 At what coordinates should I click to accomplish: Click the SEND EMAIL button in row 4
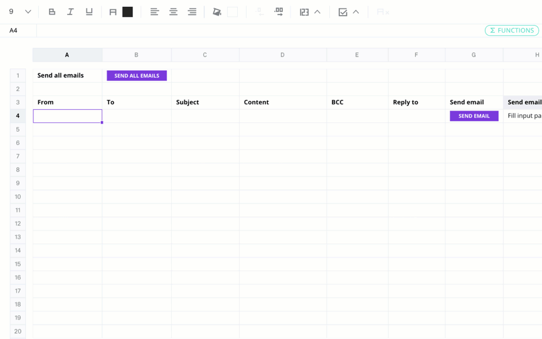474,116
